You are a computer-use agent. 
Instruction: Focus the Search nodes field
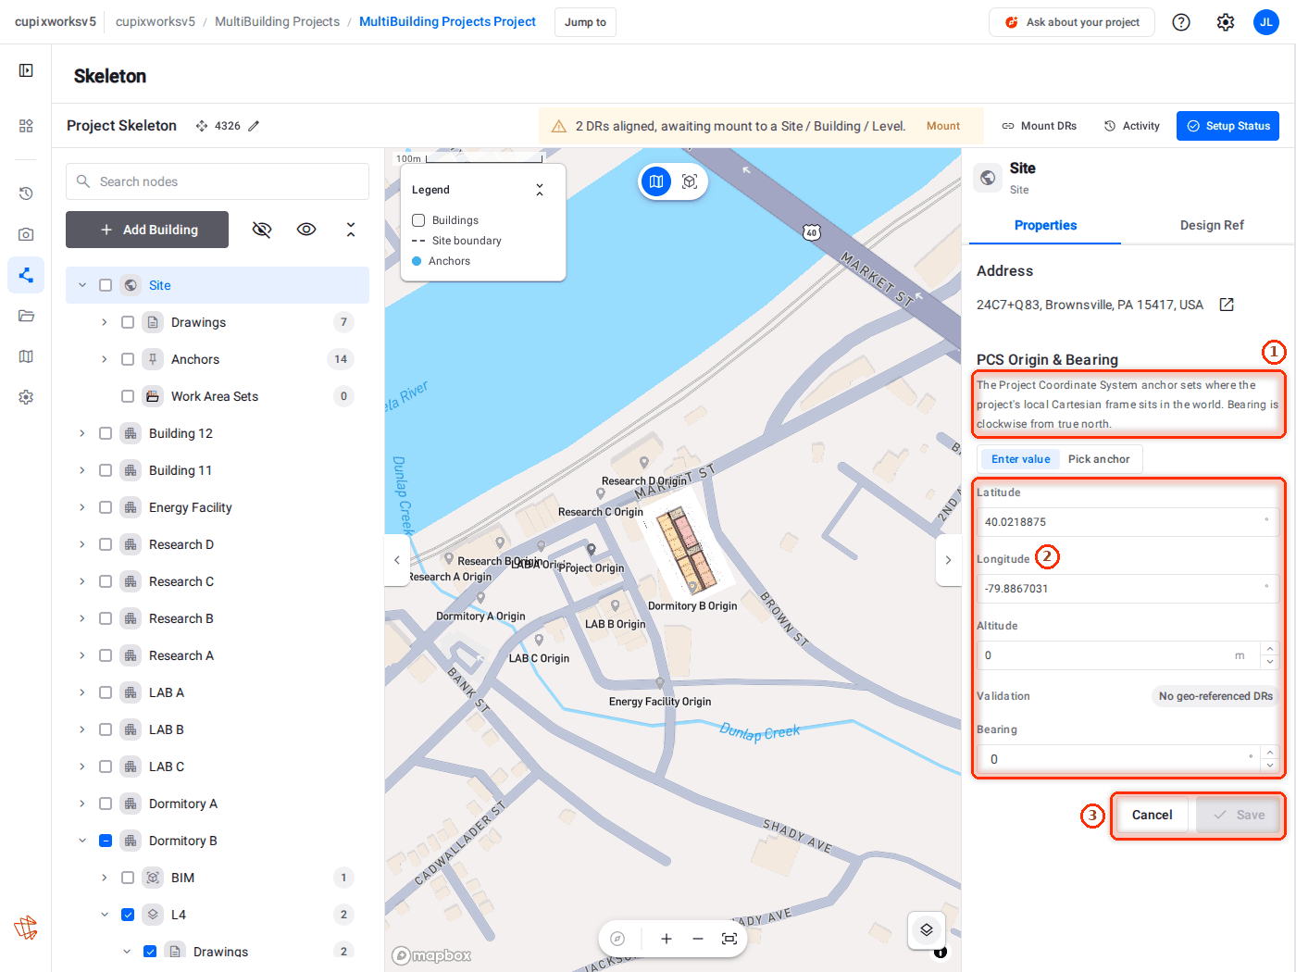pos(218,181)
